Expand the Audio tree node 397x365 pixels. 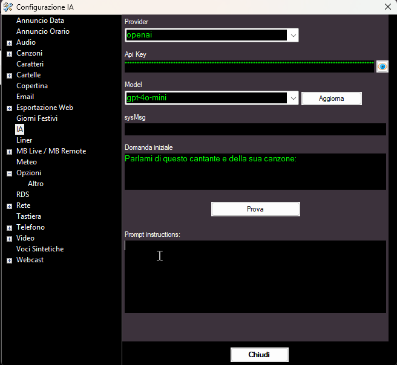[9, 44]
